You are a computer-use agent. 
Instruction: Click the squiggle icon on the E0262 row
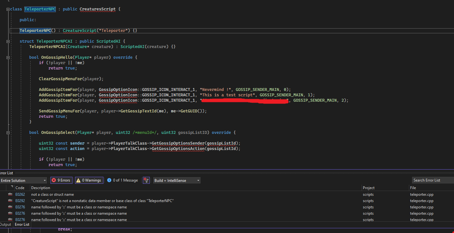click(x=10, y=194)
